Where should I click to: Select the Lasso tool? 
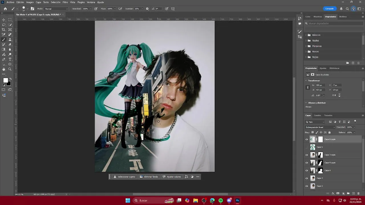pos(4,25)
